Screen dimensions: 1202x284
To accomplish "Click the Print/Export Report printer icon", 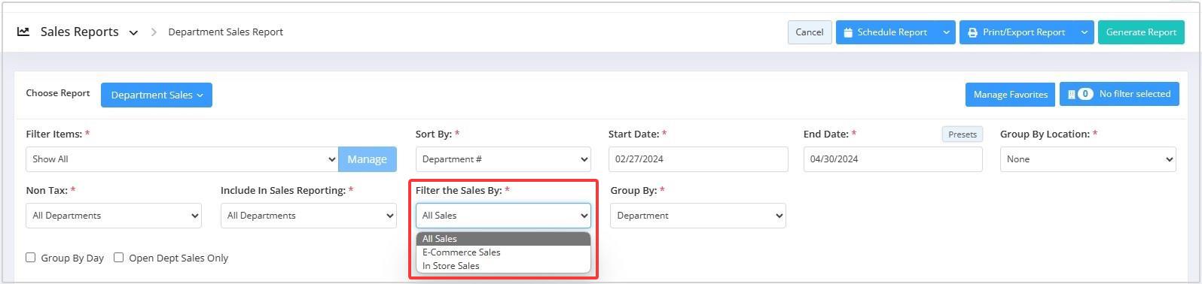I will coord(972,32).
